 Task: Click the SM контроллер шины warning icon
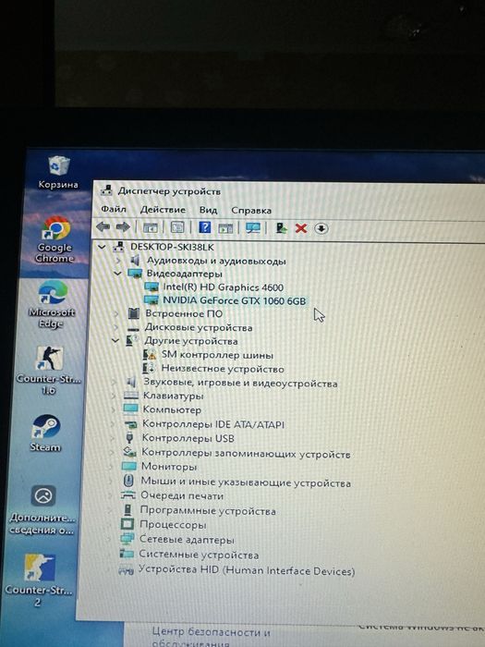(x=150, y=354)
